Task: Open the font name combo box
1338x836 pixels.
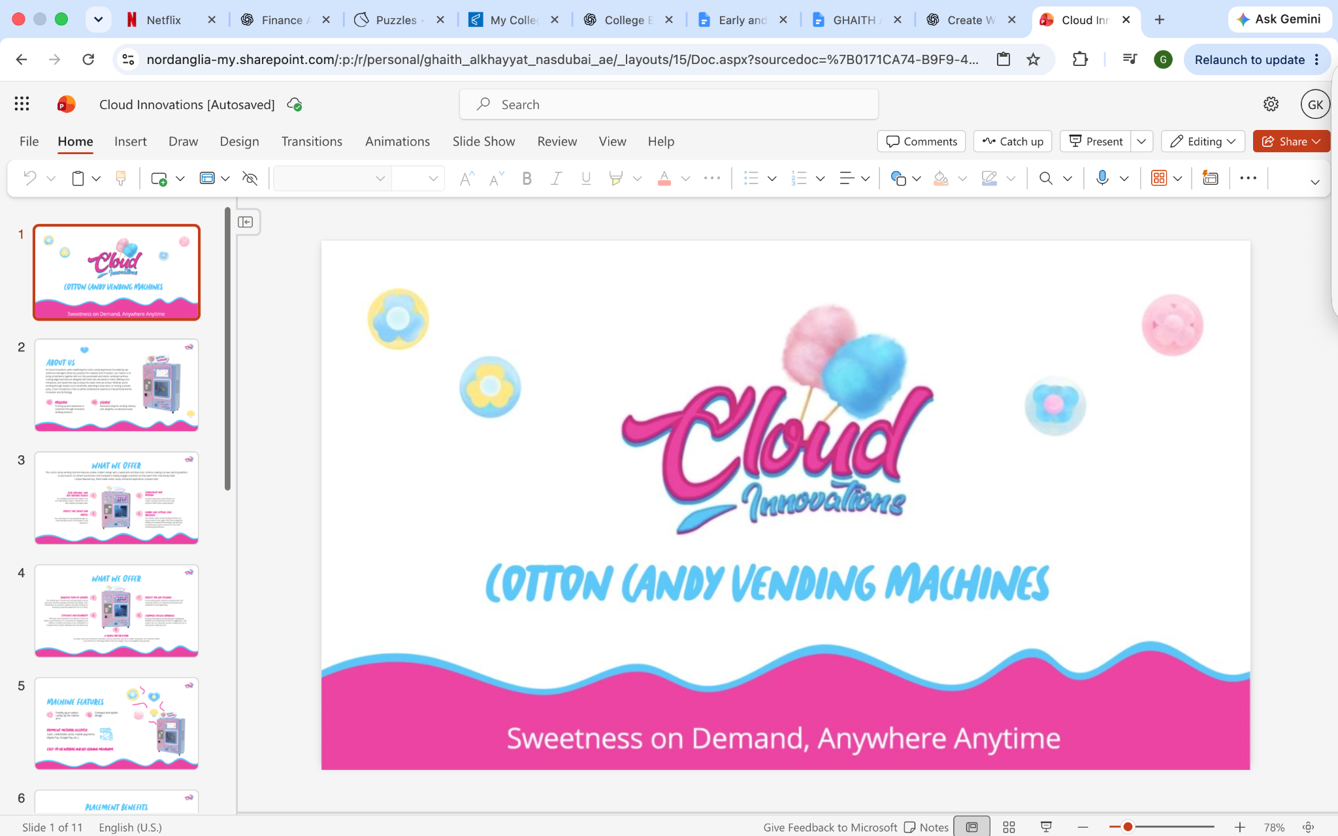Action: click(x=332, y=178)
